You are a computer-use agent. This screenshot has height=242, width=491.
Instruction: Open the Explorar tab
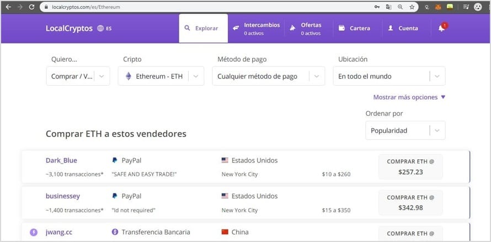tap(203, 28)
